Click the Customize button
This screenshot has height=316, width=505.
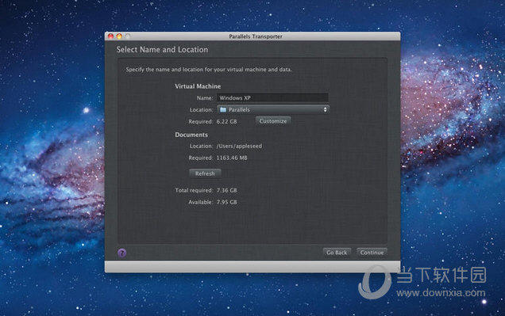273,121
